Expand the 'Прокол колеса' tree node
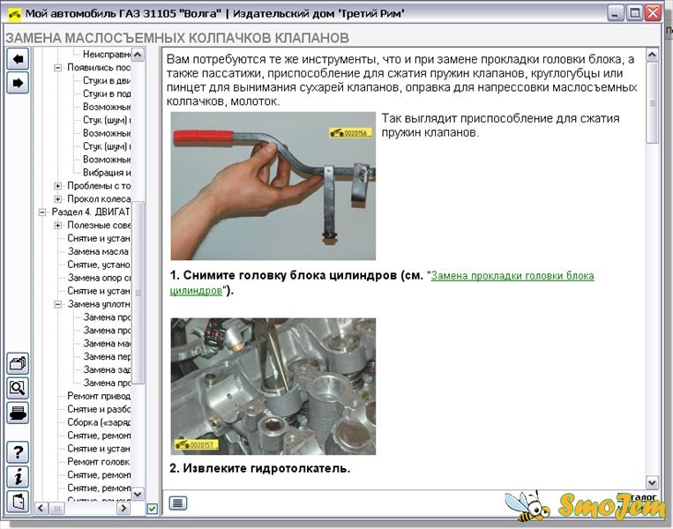673x529 pixels. (x=58, y=199)
